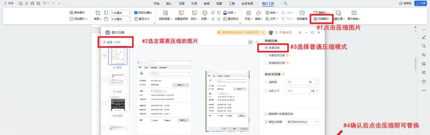Switch to list view icon in dialog
Screen dimensions: 430x135
pos(257,42)
